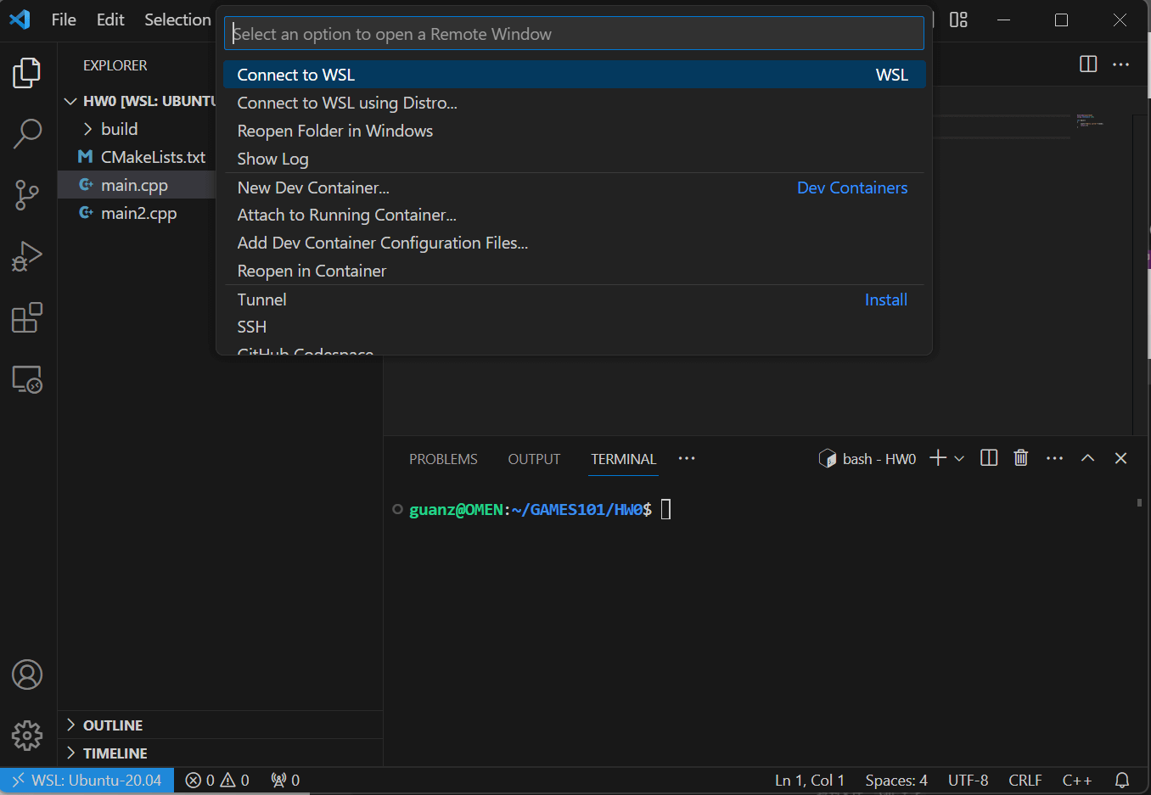Click the editor minimap preview
This screenshot has width=1151, height=795.
click(x=1090, y=120)
